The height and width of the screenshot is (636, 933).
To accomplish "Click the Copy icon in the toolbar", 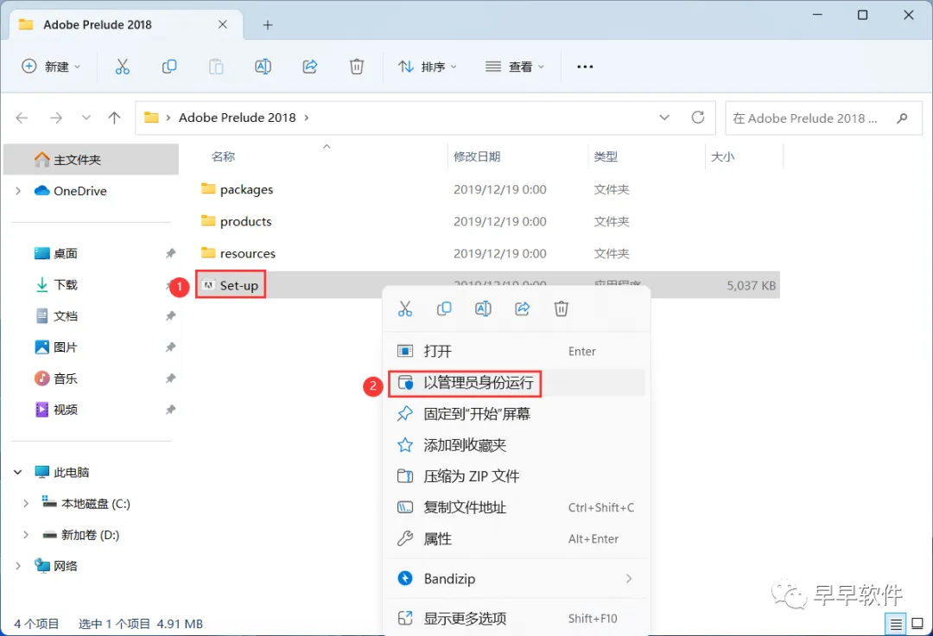I will 169,67.
